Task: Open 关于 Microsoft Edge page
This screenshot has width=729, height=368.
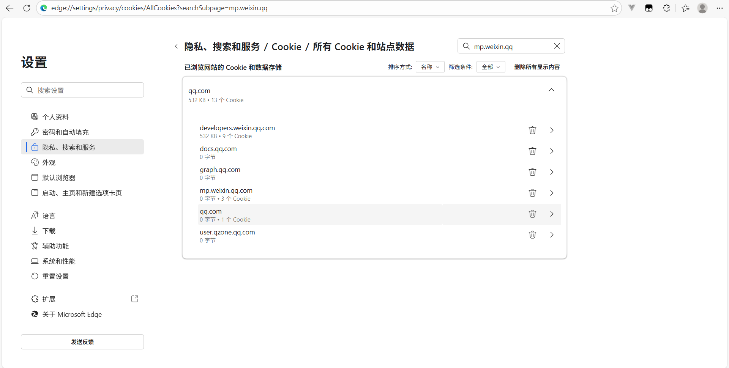Action: pos(82,314)
